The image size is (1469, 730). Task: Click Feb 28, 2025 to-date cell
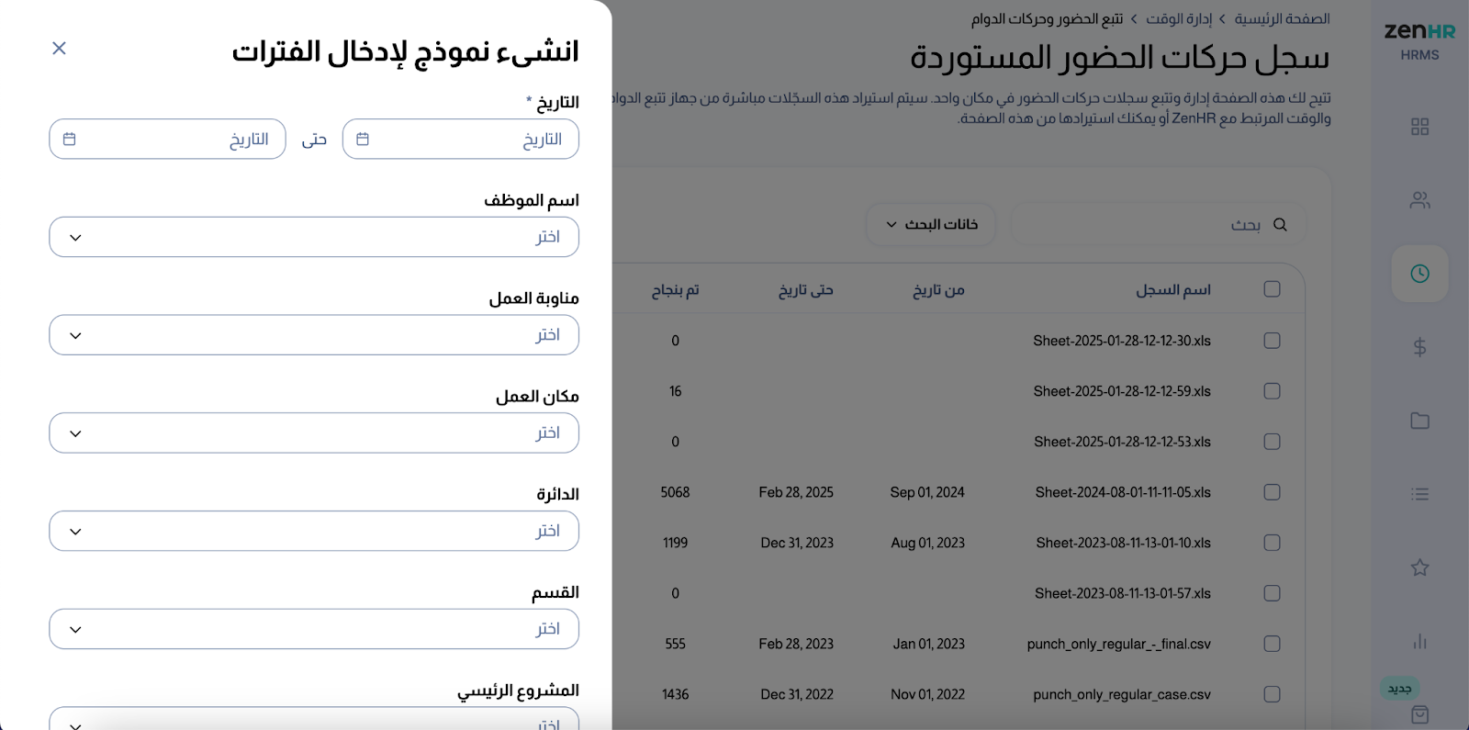[x=796, y=492]
